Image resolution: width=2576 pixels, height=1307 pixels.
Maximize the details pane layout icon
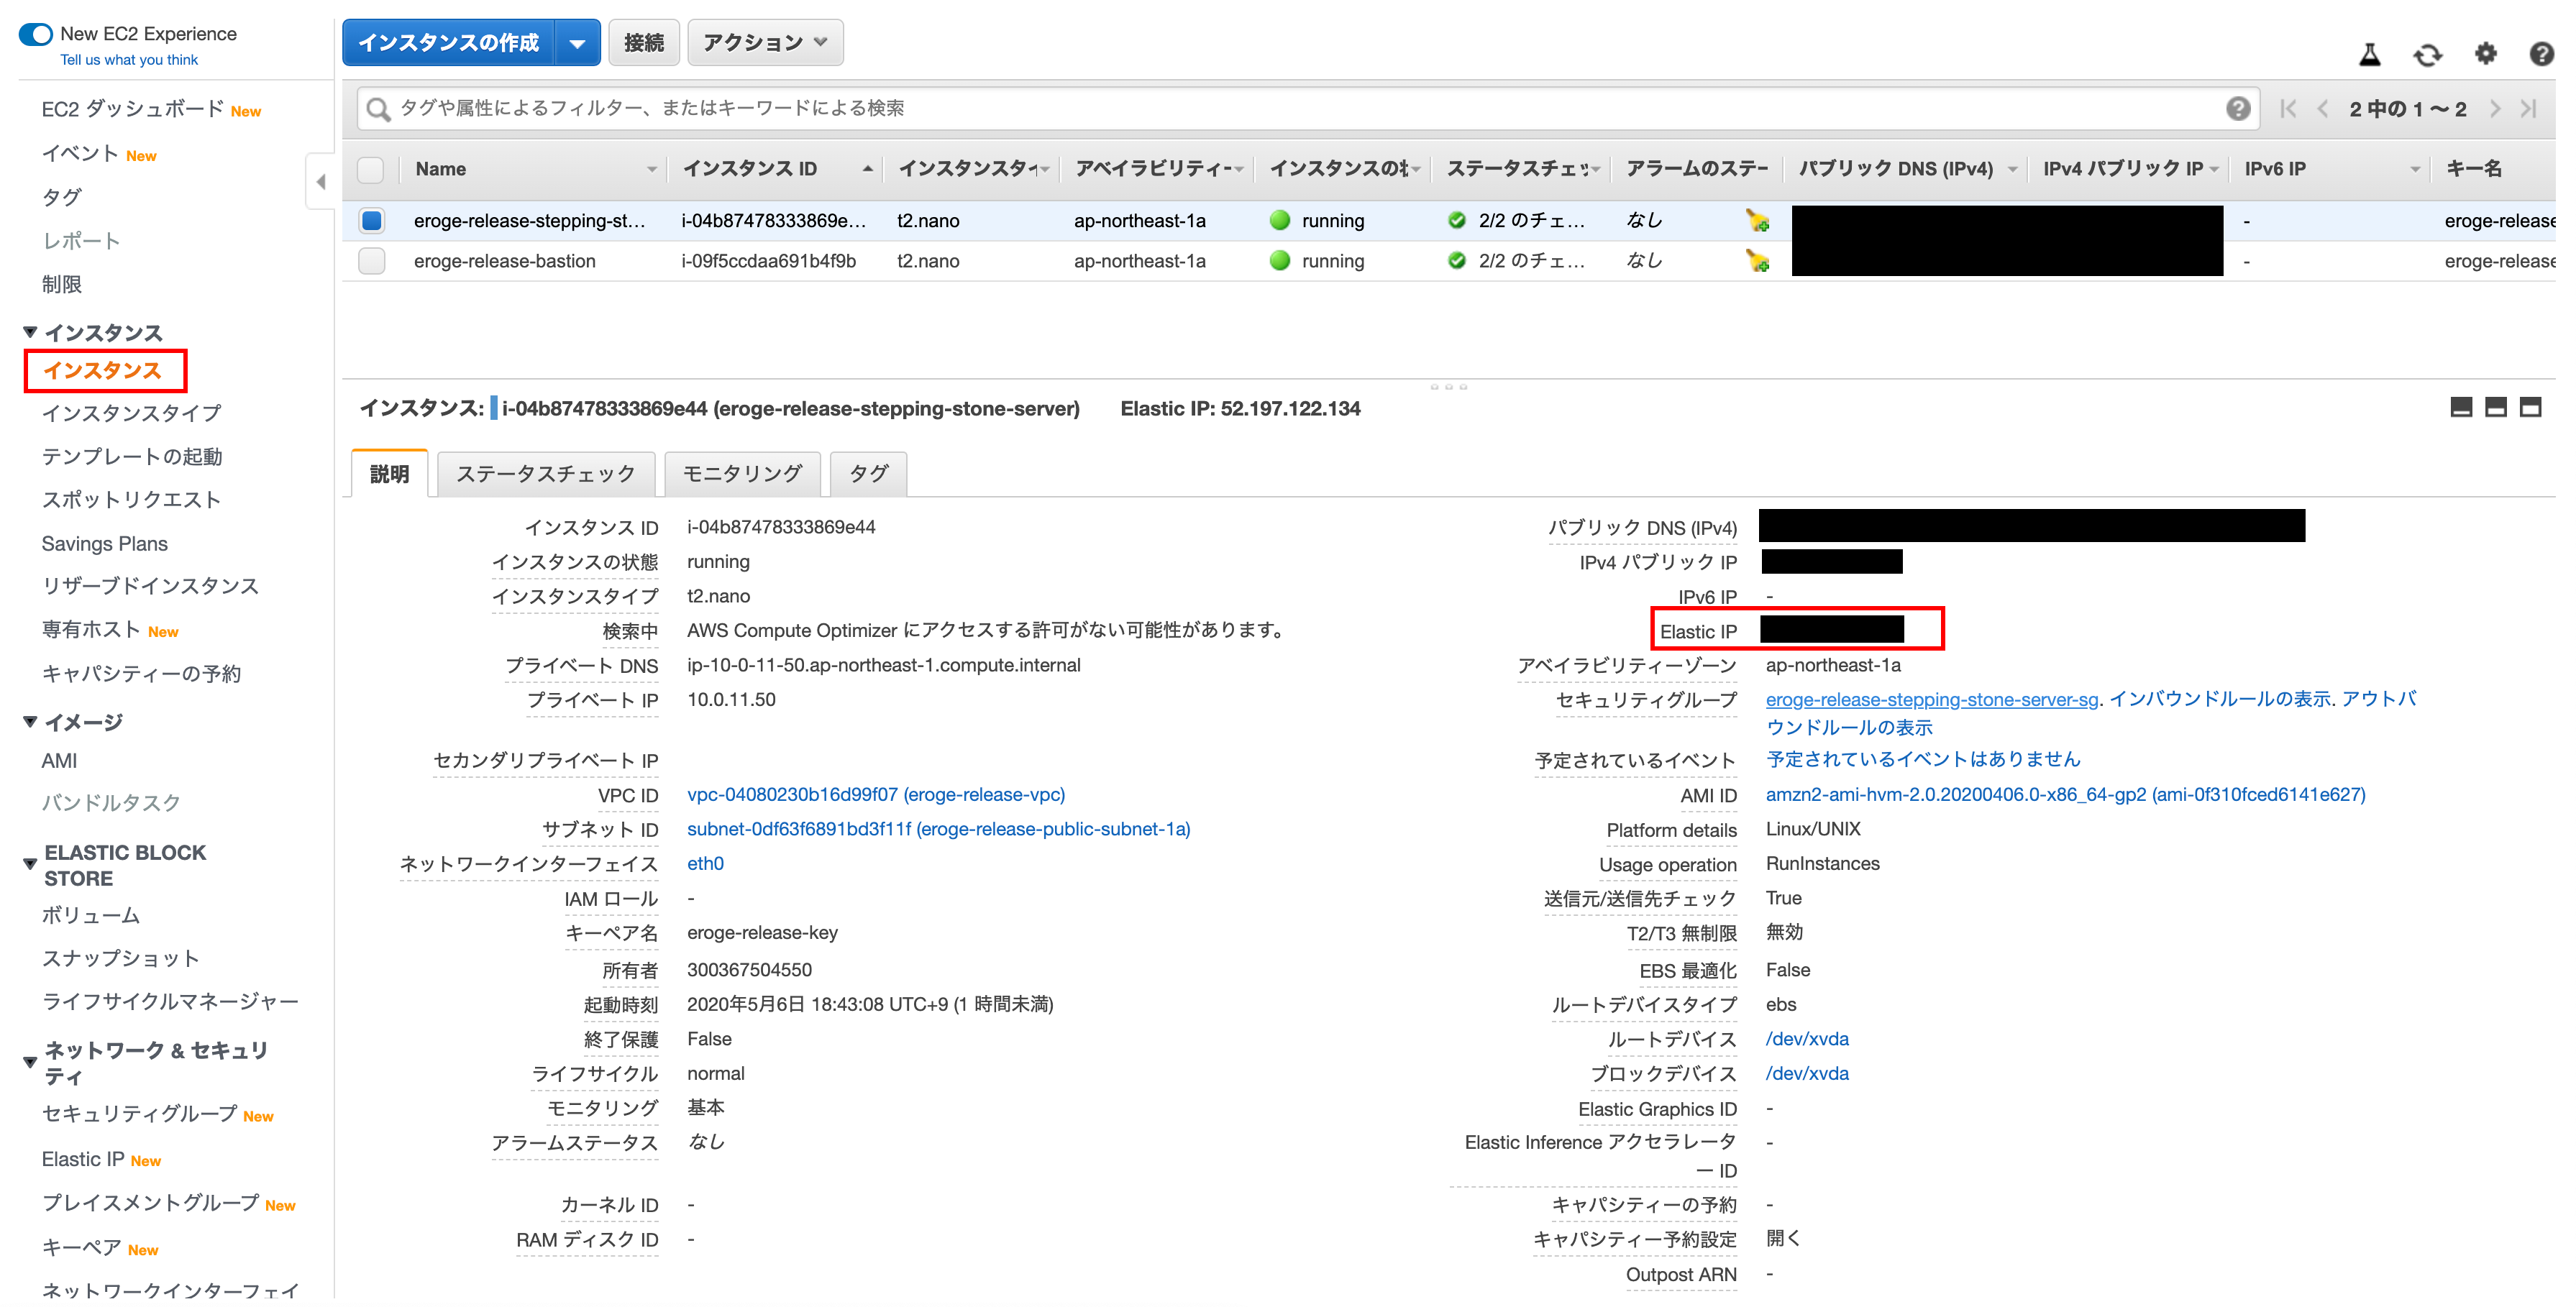tap(2530, 407)
